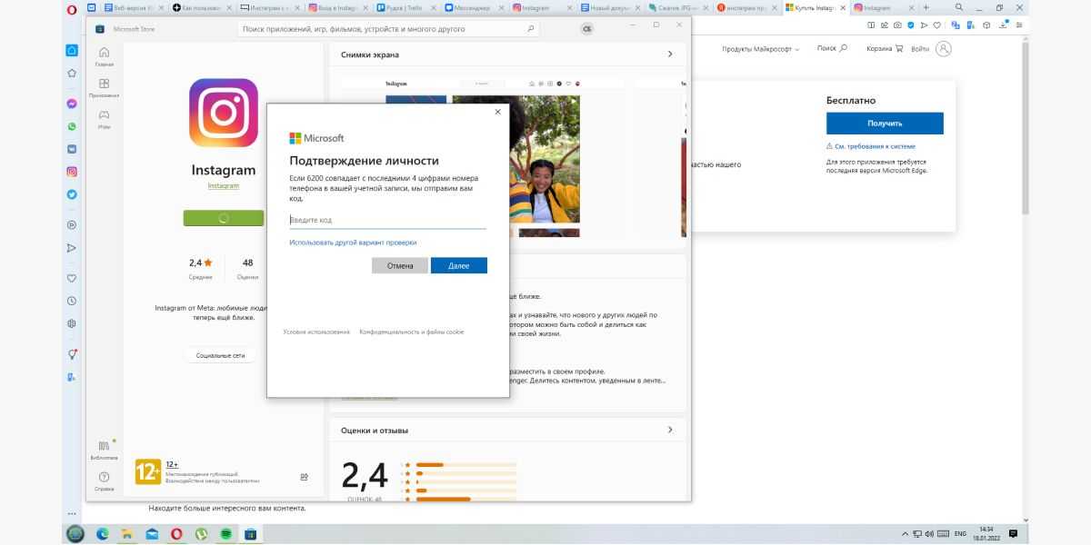1091x545 pixels.
Task: Open Library (Библиотека) in Microsoft Store
Action: coord(104,449)
